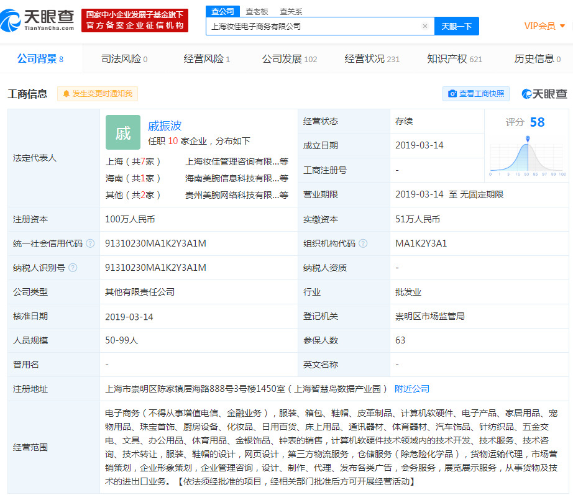This screenshot has width=573, height=495.
Task: Click 经营状态 value 存续
Action: (x=404, y=121)
